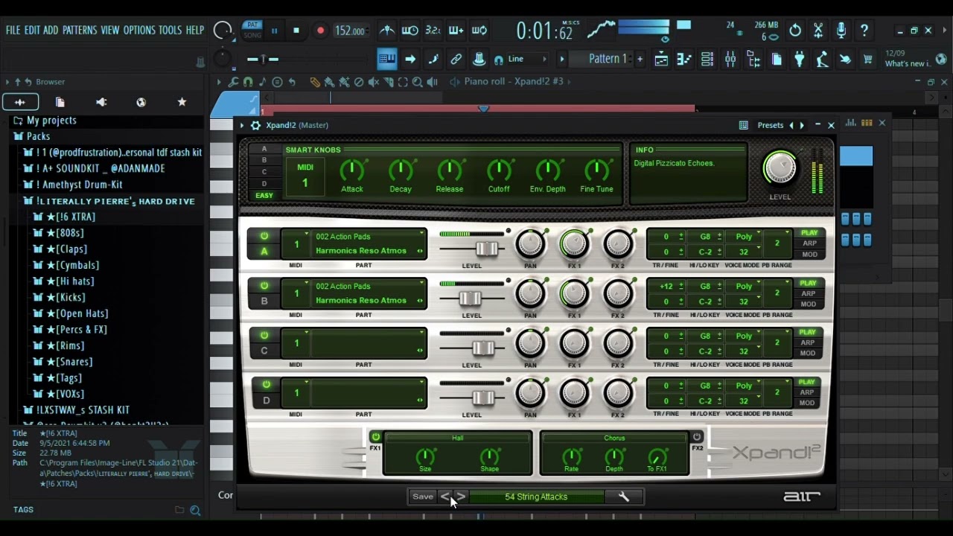This screenshot has width=953, height=536.
Task: Enable FX2 power button
Action: pos(697,437)
